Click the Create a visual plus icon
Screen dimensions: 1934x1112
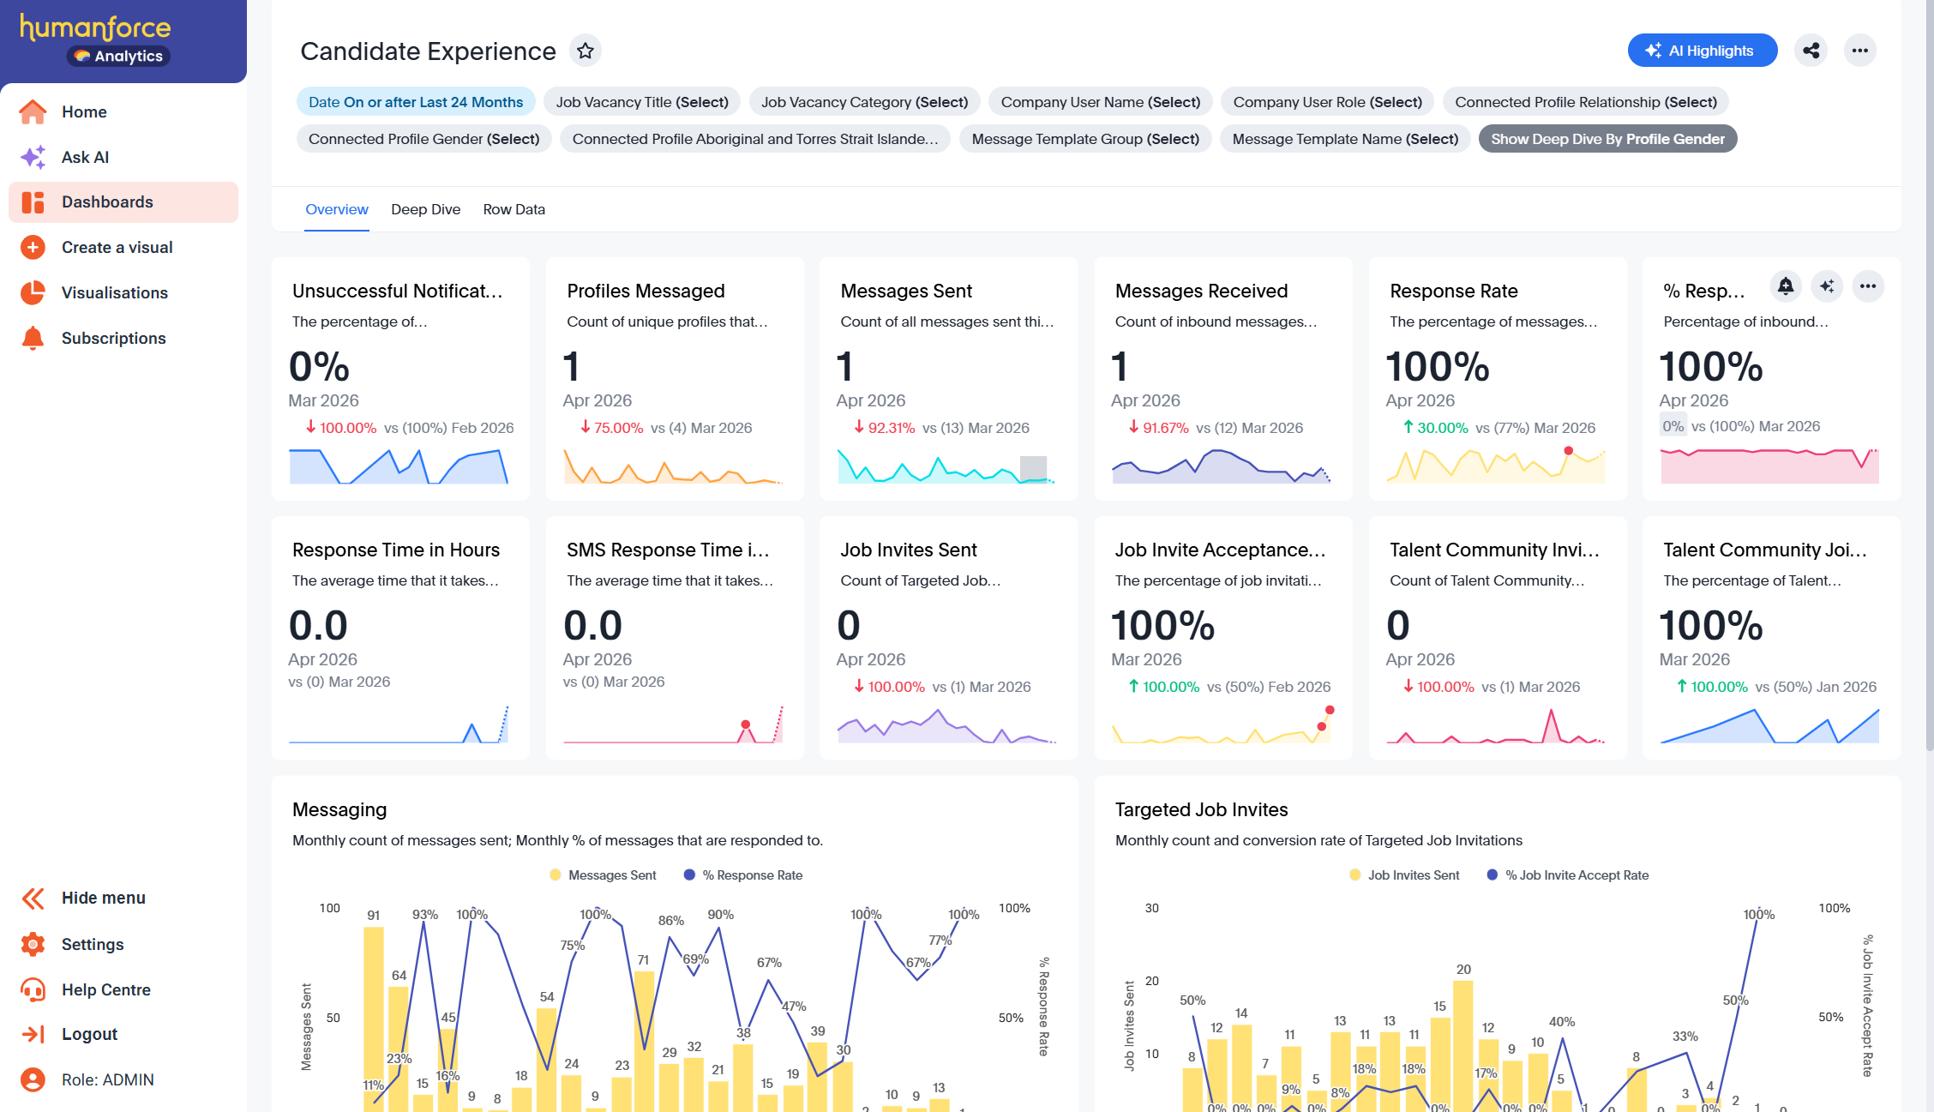33,248
